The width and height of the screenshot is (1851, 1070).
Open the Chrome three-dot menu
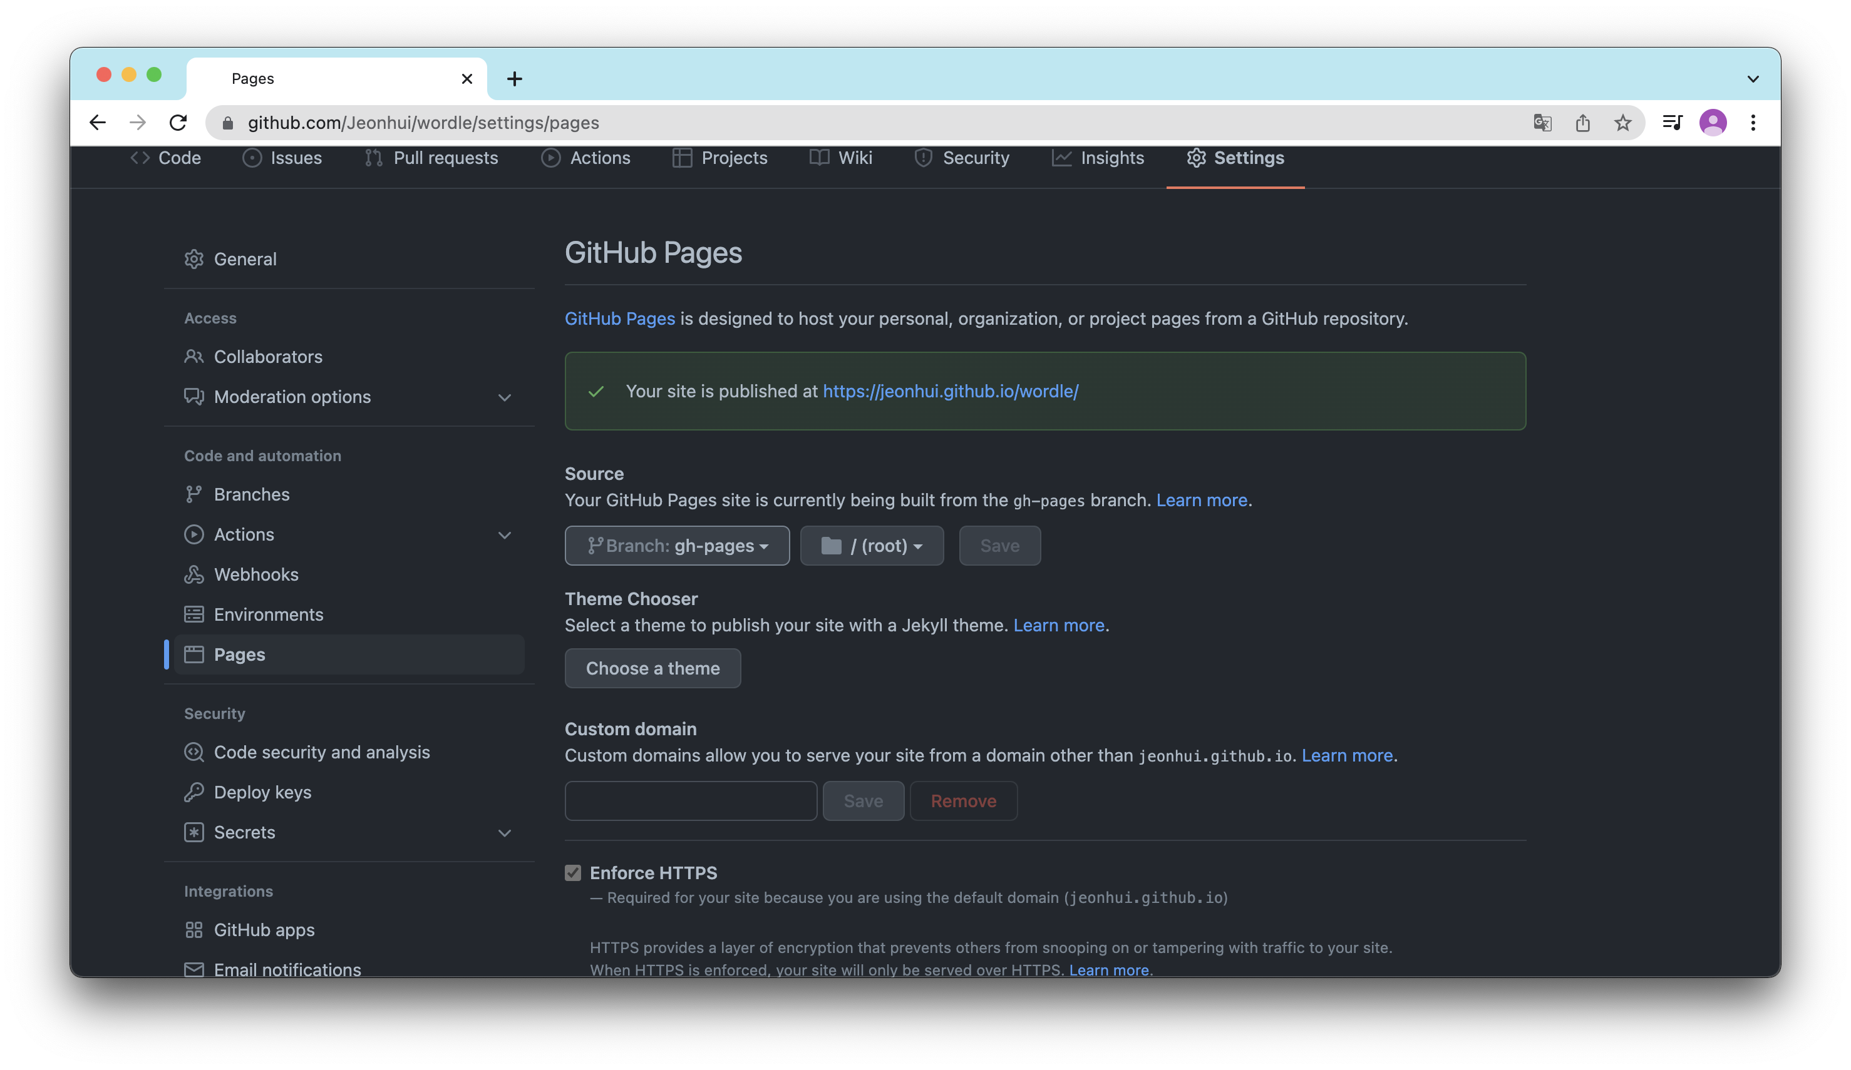tap(1753, 123)
